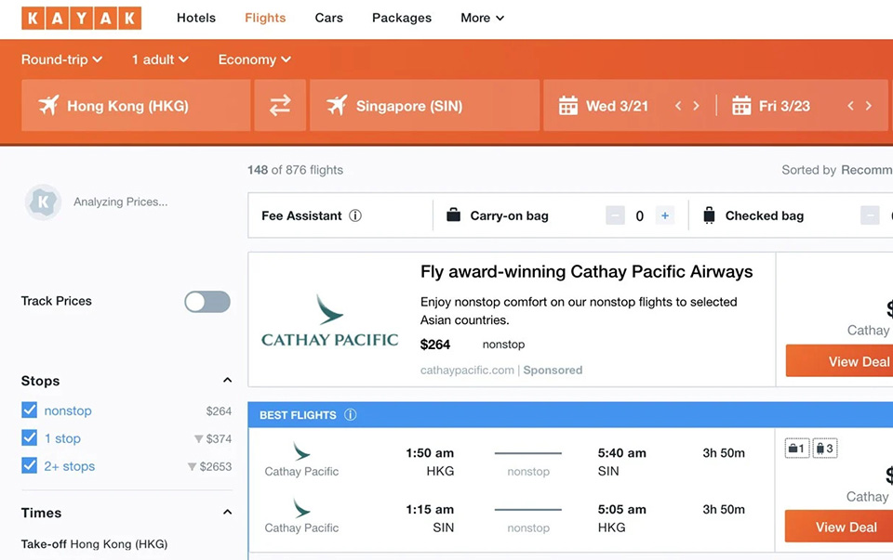The width and height of the screenshot is (893, 560).
Task: Open the Round-trip dropdown
Action: pos(61,59)
